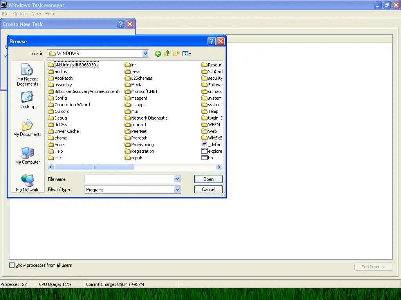
Task: Select the Provisioning folder
Action: point(139,145)
